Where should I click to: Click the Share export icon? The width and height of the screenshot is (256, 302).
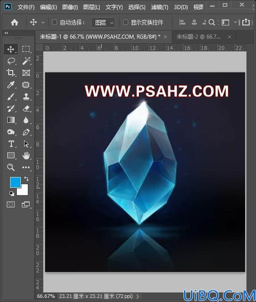click(x=246, y=22)
